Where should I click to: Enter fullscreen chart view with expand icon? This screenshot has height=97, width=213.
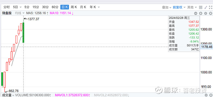coord(211,7)
